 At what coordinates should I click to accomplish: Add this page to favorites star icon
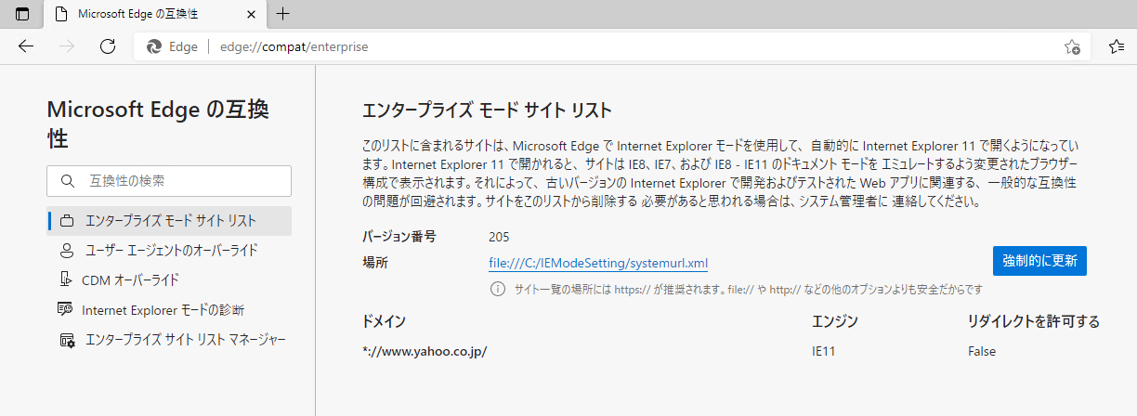click(x=1071, y=46)
